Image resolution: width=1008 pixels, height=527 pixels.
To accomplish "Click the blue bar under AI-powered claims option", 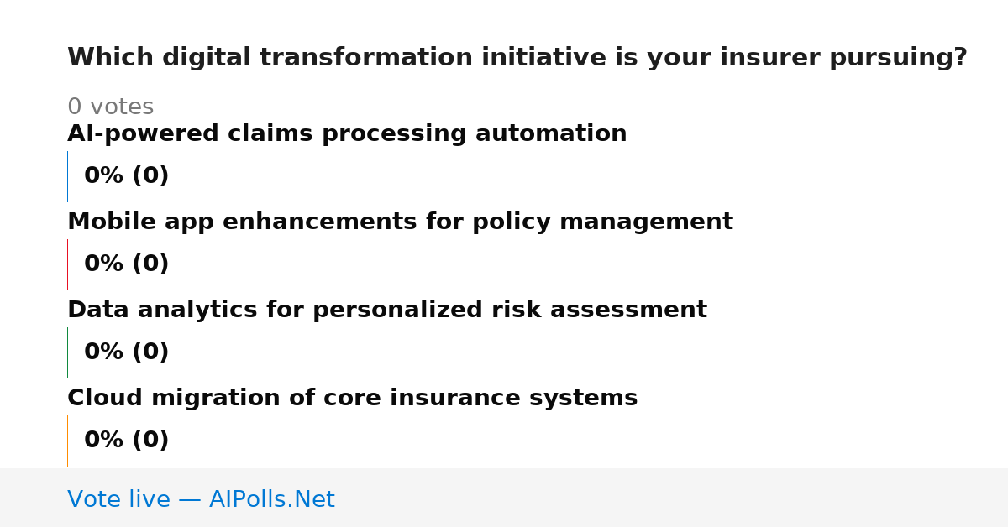I will coord(67,176).
